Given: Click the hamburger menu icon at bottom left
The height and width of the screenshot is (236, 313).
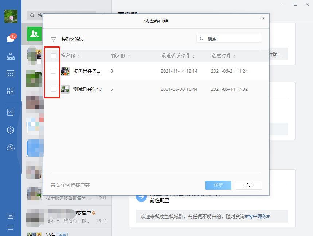Looking at the screenshot, I should [11, 228].
